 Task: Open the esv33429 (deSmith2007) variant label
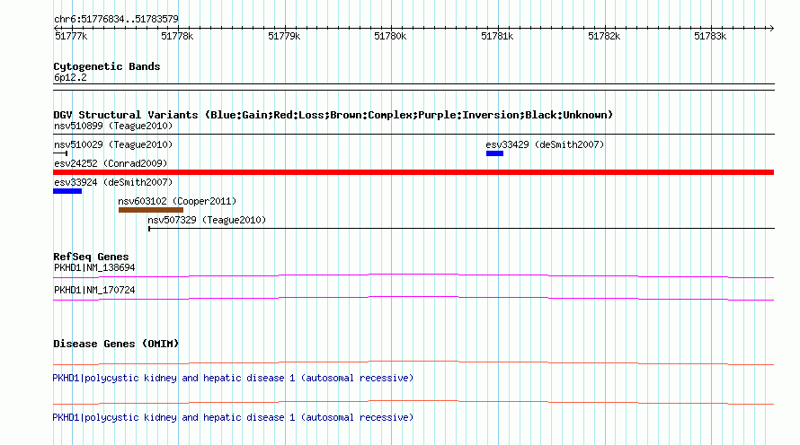pyautogui.click(x=545, y=144)
